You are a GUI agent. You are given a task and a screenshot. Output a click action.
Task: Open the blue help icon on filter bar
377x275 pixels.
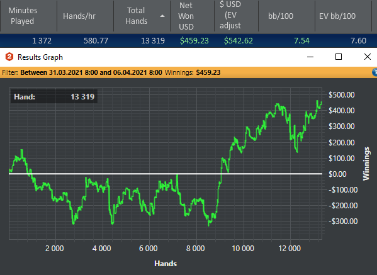pos(374,72)
